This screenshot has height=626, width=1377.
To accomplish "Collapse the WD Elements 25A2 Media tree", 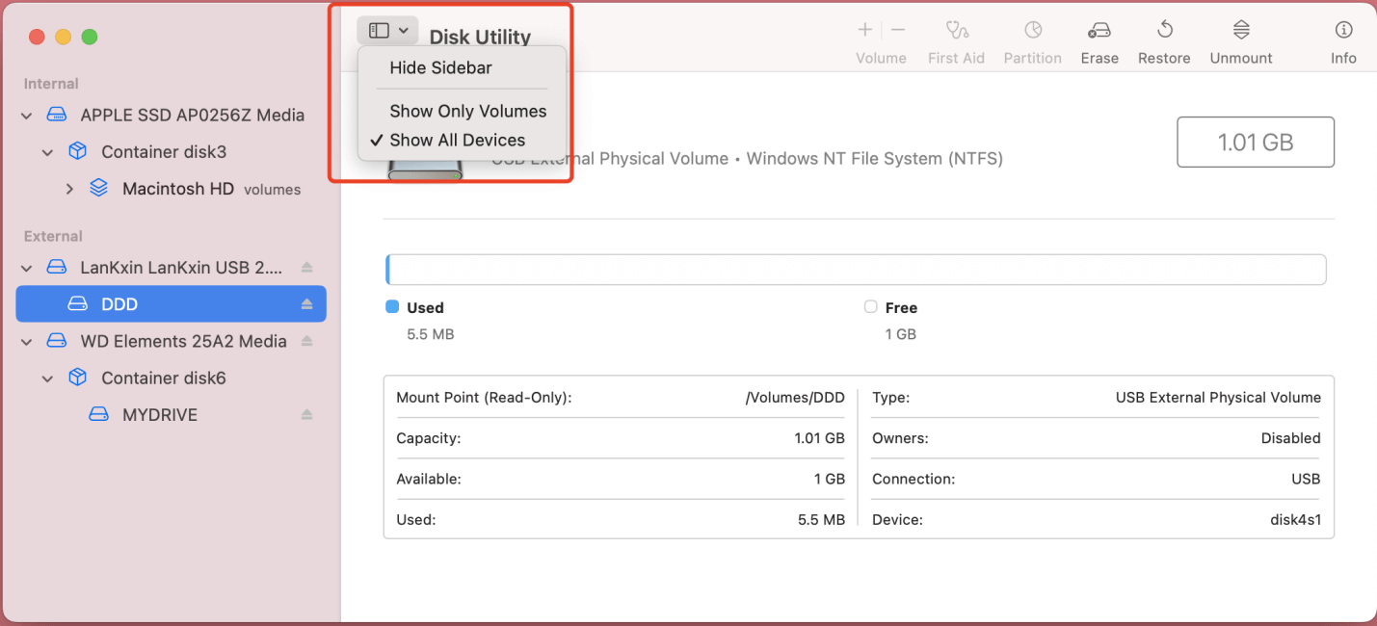I will coord(26,342).
